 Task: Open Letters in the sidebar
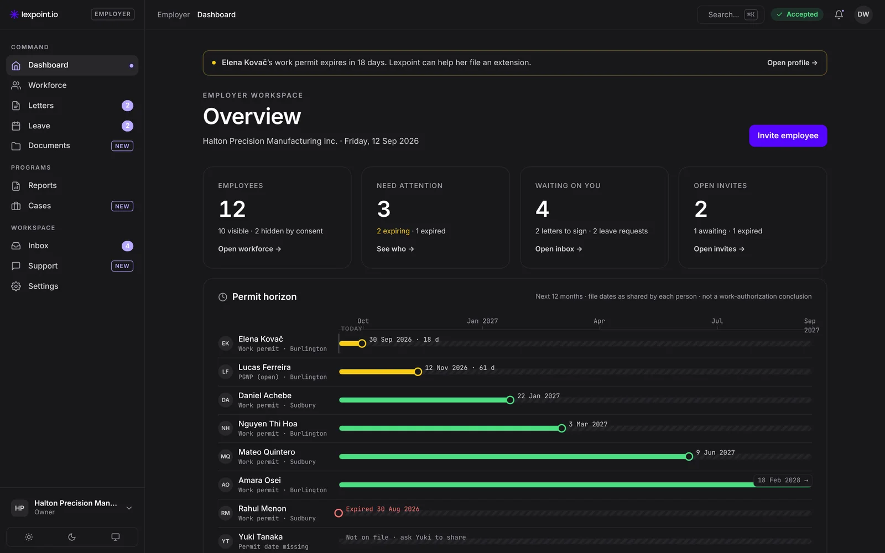tap(72, 106)
